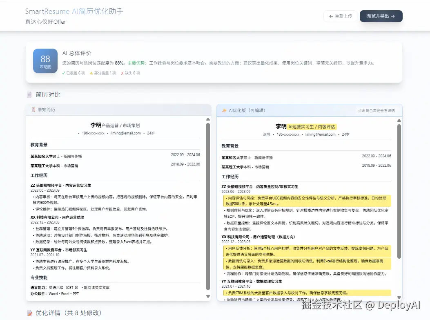
Task: Click scroll-up arrow of AI optimized panel
Action: [399, 121]
